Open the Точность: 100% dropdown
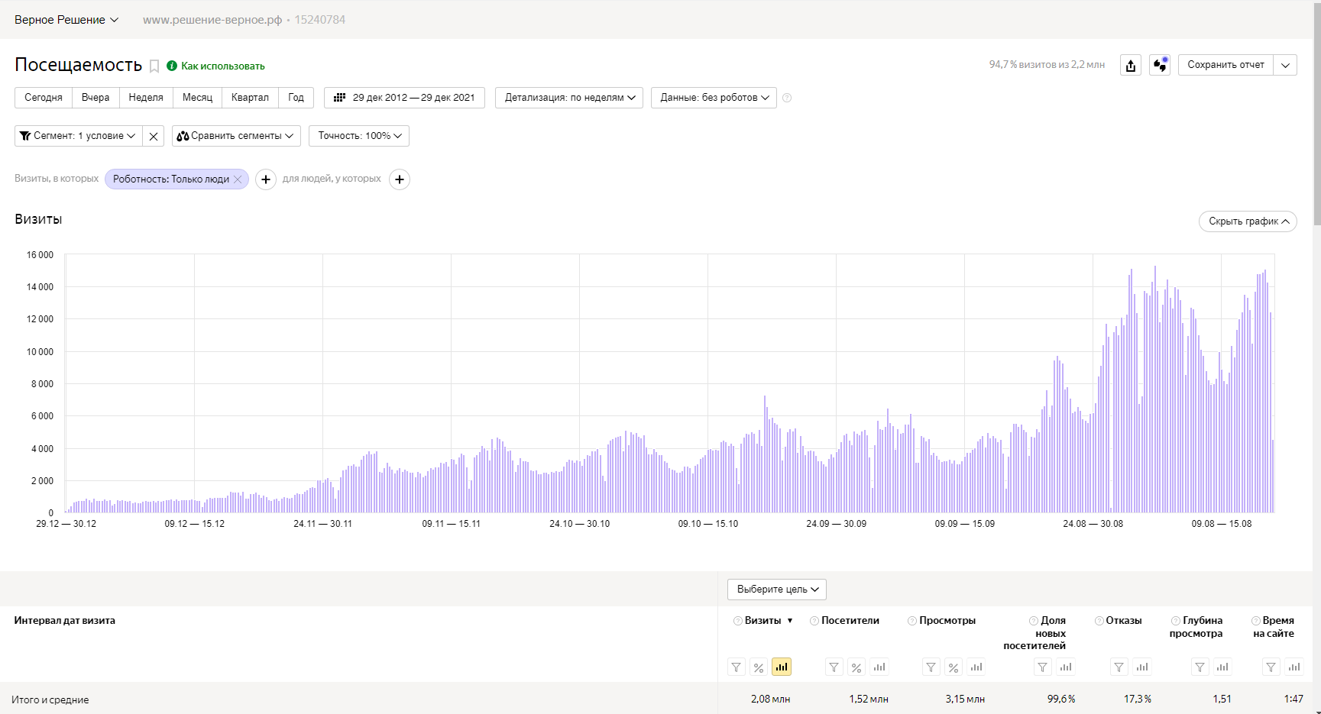The image size is (1321, 714). click(x=359, y=136)
